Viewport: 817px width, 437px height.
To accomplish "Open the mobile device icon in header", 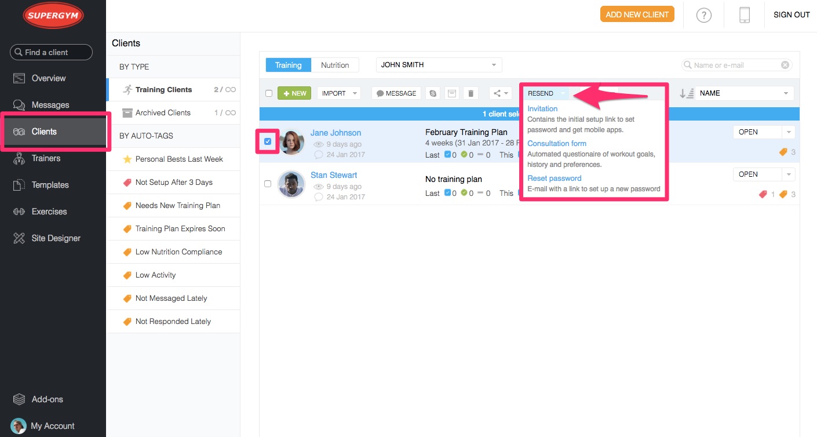I will click(x=745, y=15).
